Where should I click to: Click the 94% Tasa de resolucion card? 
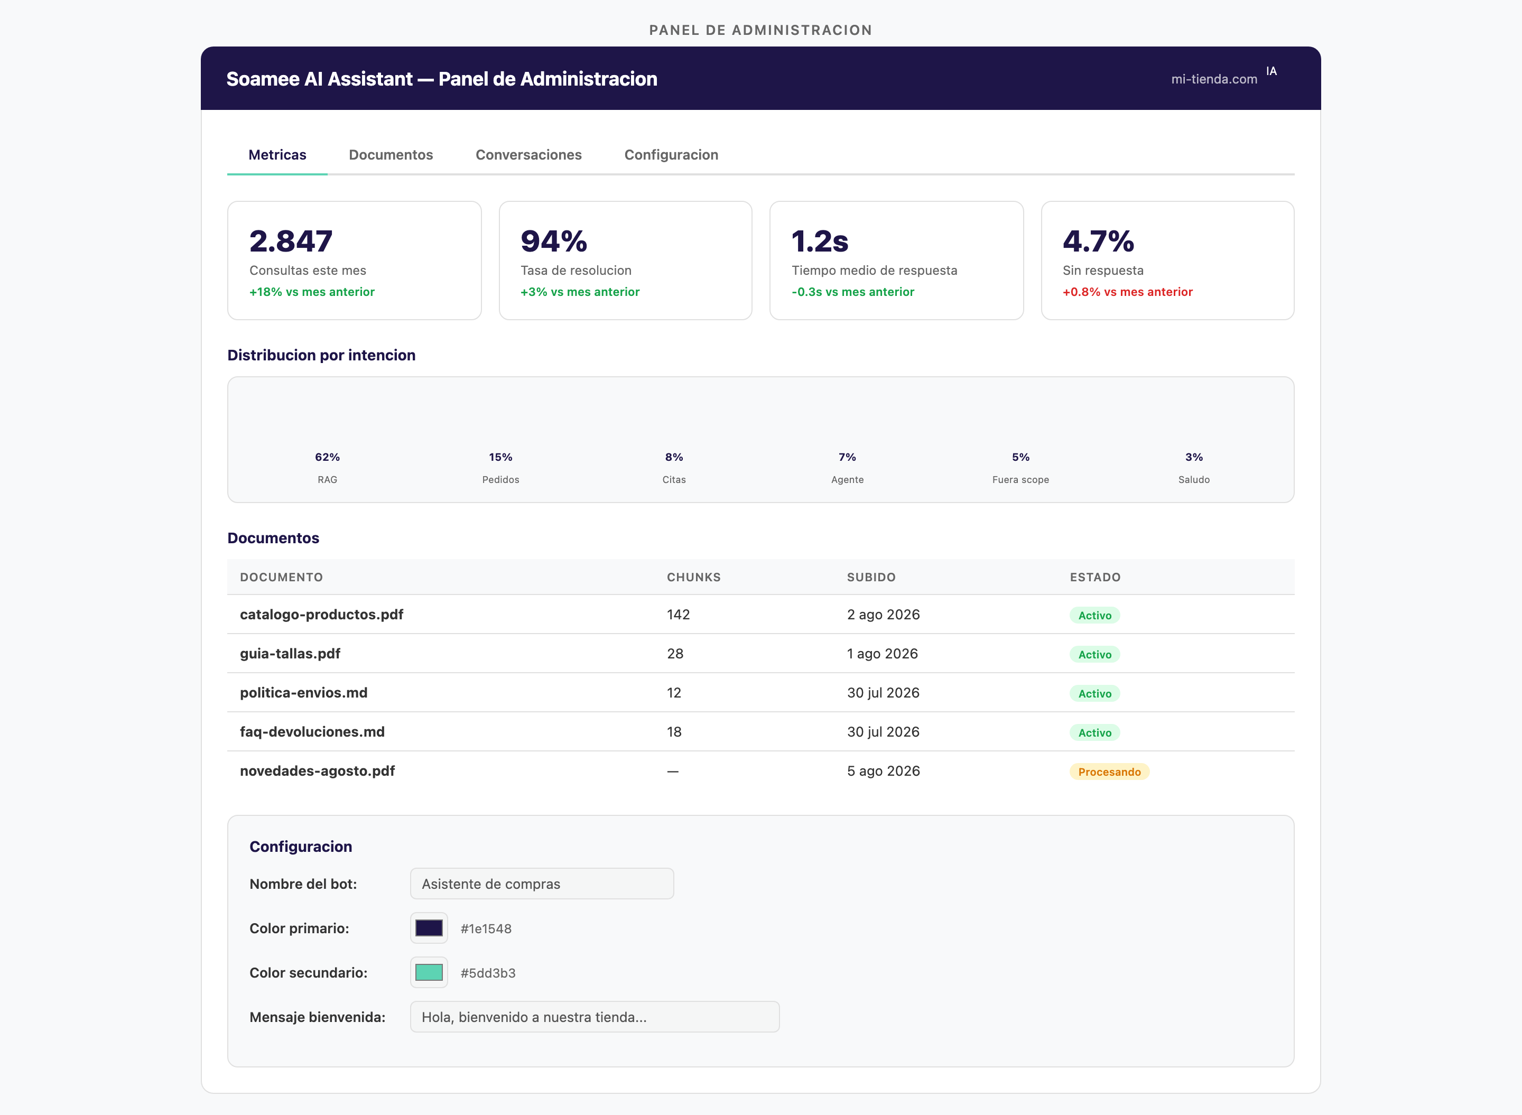[x=626, y=261]
